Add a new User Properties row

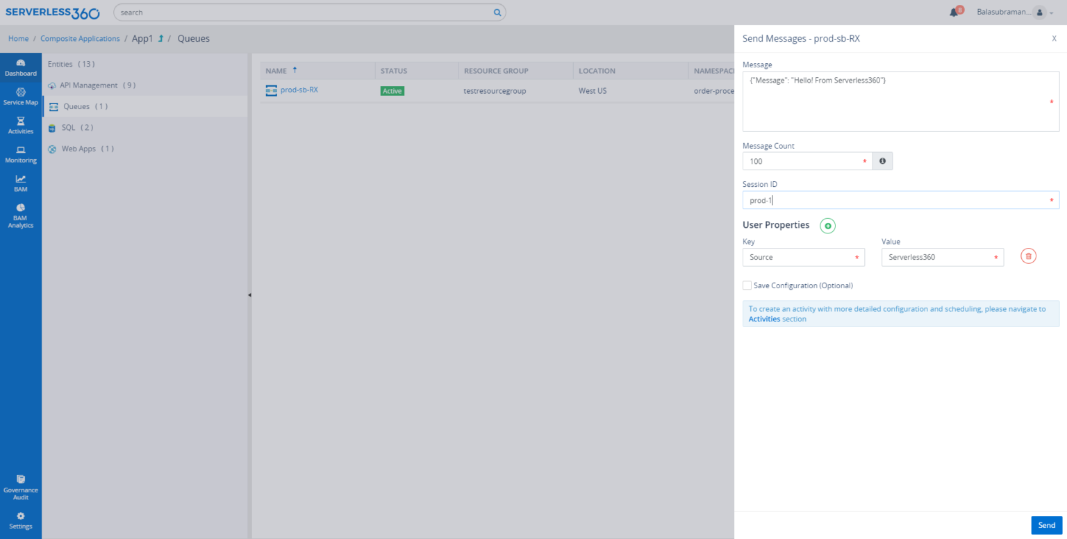827,226
